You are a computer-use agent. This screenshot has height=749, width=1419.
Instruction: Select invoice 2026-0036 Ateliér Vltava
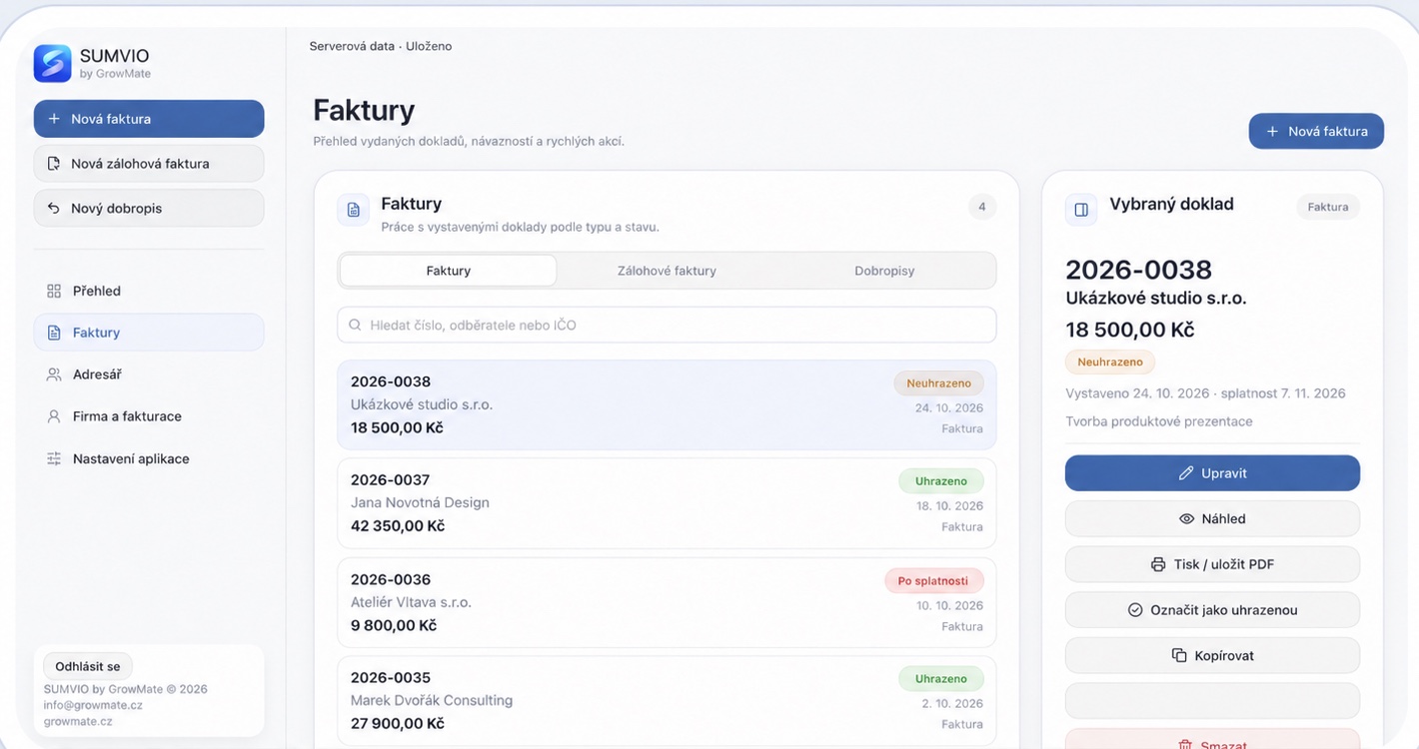(667, 602)
